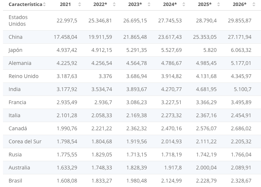261x187 pixels.
Task: Click the Corea del Sur 2023 value 1.919,56
Action: click(x=136, y=141)
